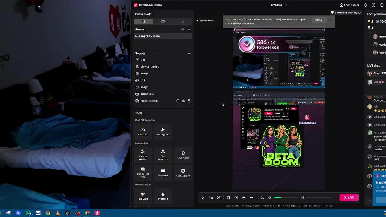386x217 pixels.
Task: Expand the Editor mode dropdown
Action: pos(145,14)
